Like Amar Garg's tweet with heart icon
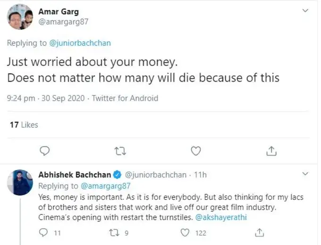321x245 pixels. (x=196, y=151)
